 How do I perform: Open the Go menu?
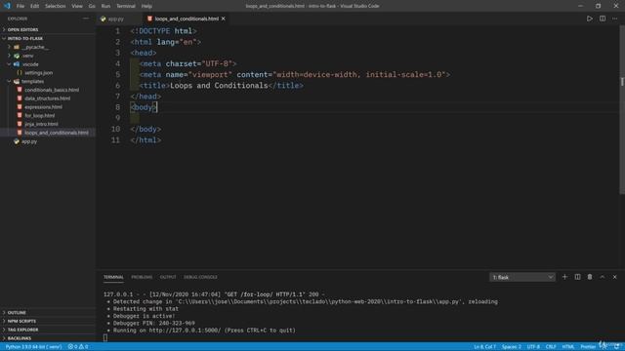pos(92,6)
